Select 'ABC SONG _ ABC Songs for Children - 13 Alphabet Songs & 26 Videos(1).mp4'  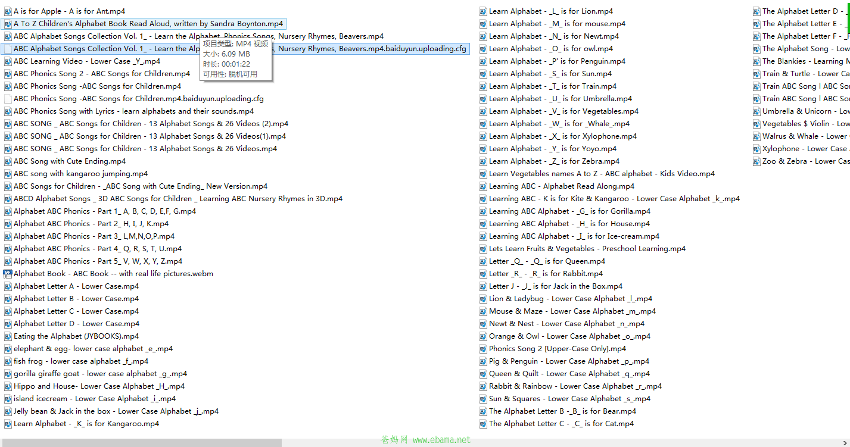(x=150, y=136)
